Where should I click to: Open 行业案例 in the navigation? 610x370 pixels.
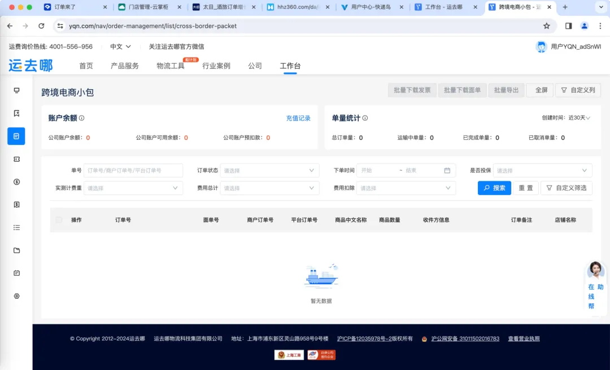point(216,65)
